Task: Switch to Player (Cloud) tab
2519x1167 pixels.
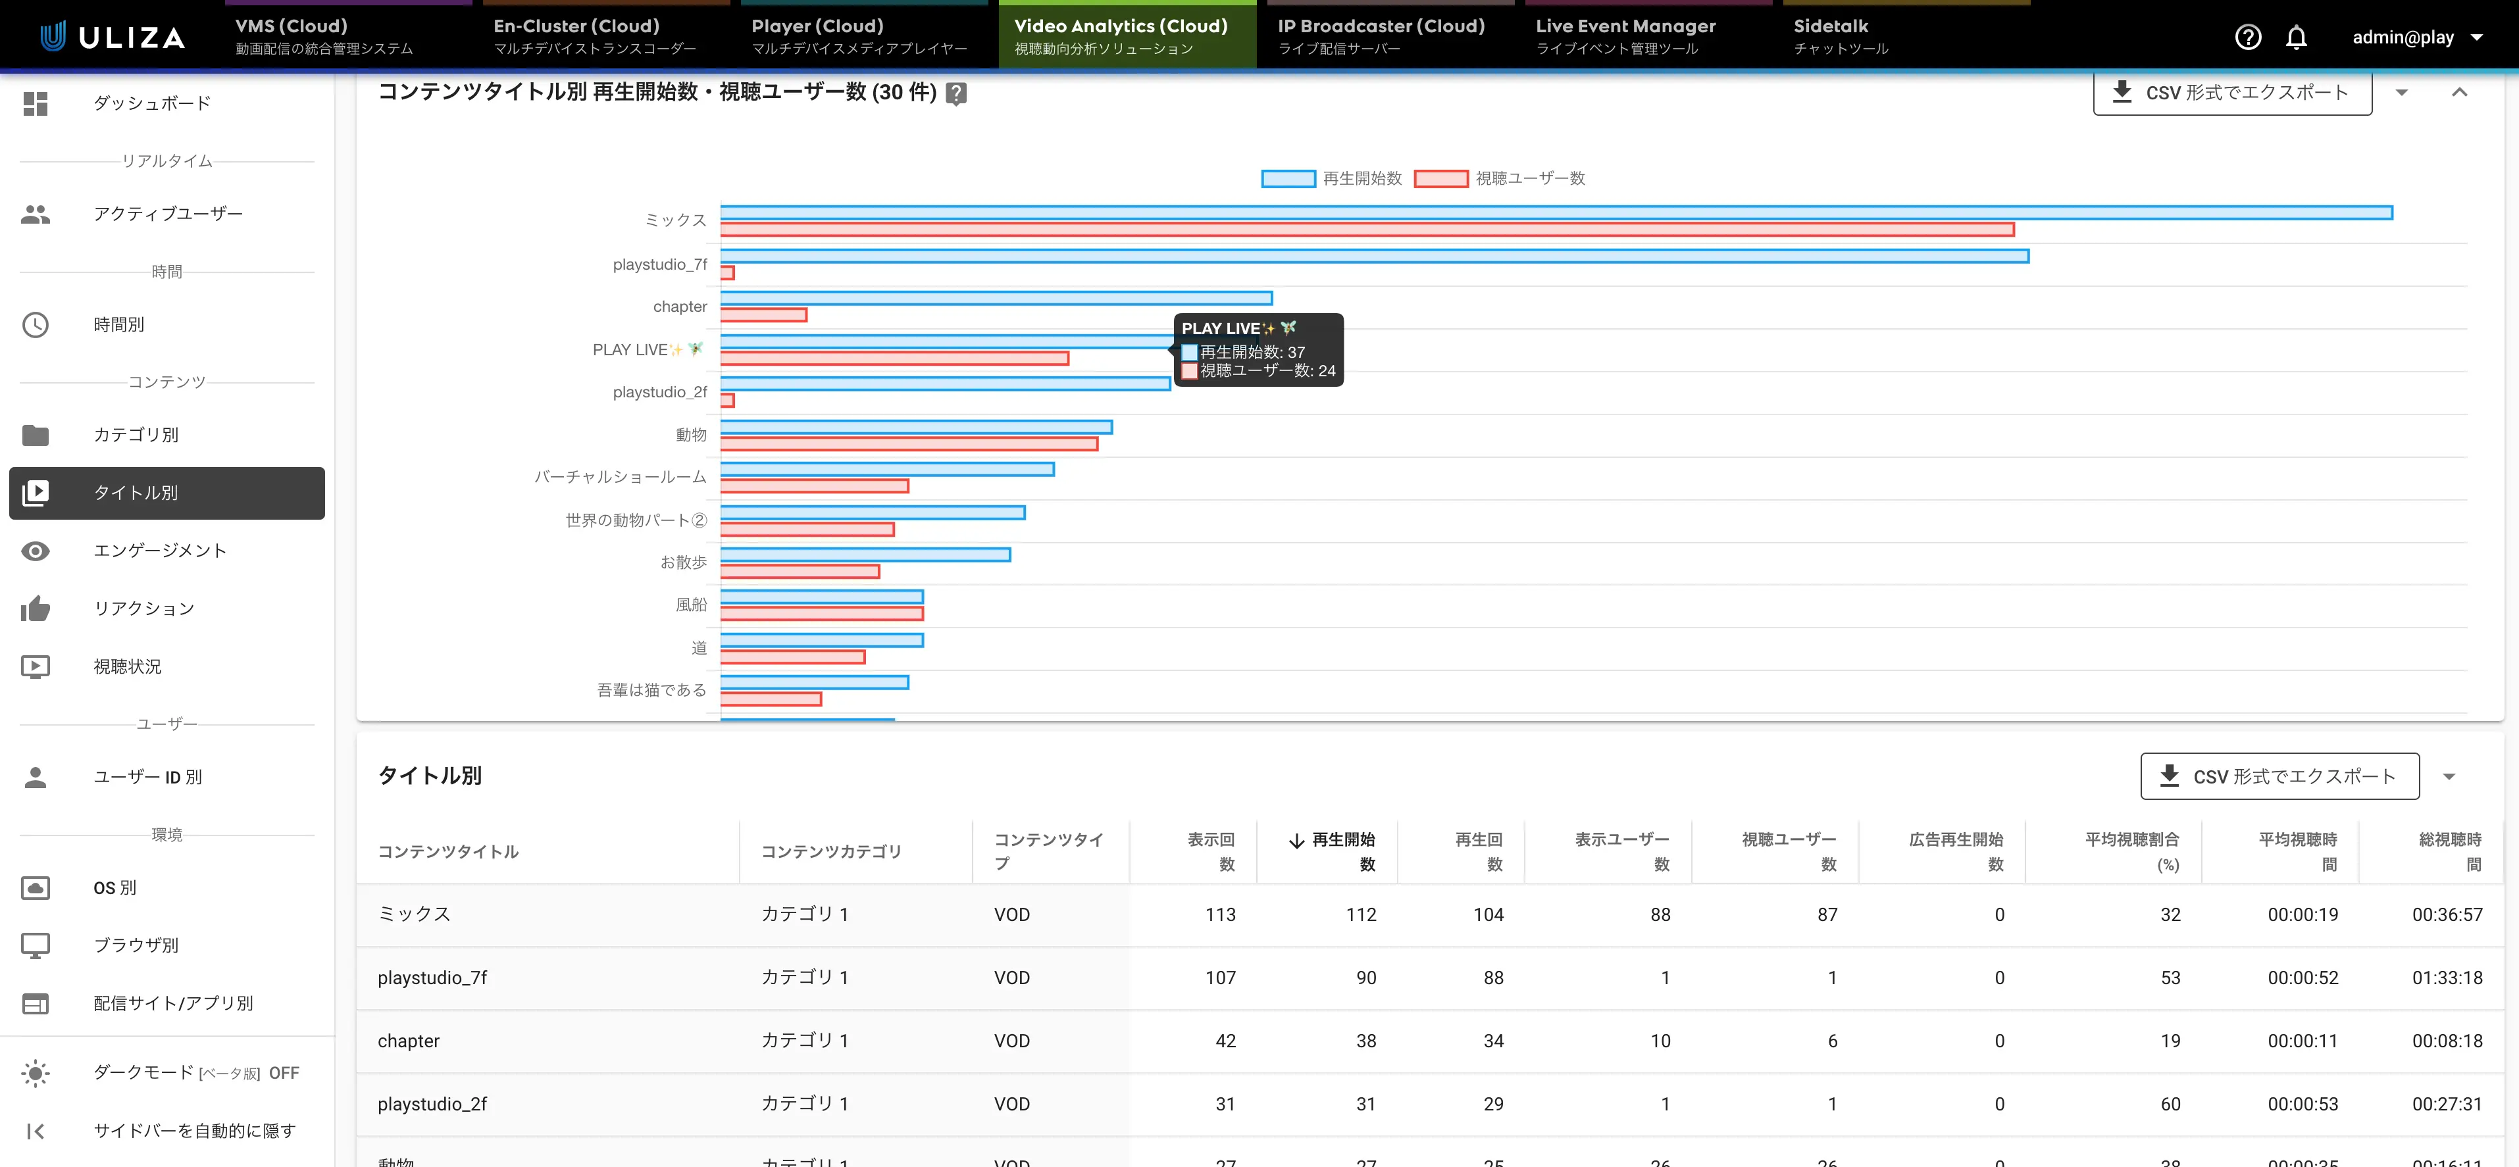Action: pos(865,35)
